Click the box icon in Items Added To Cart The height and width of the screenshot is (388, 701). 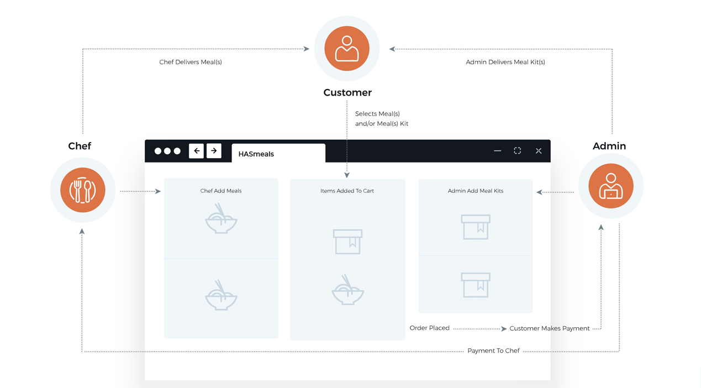pyautogui.click(x=347, y=242)
